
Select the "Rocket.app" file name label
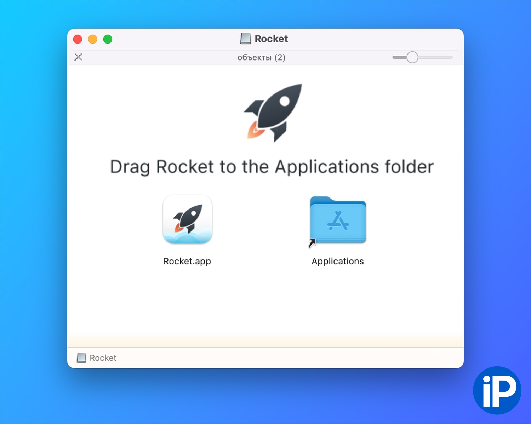187,261
